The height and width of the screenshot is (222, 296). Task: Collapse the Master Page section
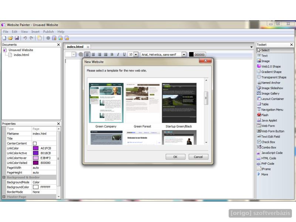coord(4,197)
